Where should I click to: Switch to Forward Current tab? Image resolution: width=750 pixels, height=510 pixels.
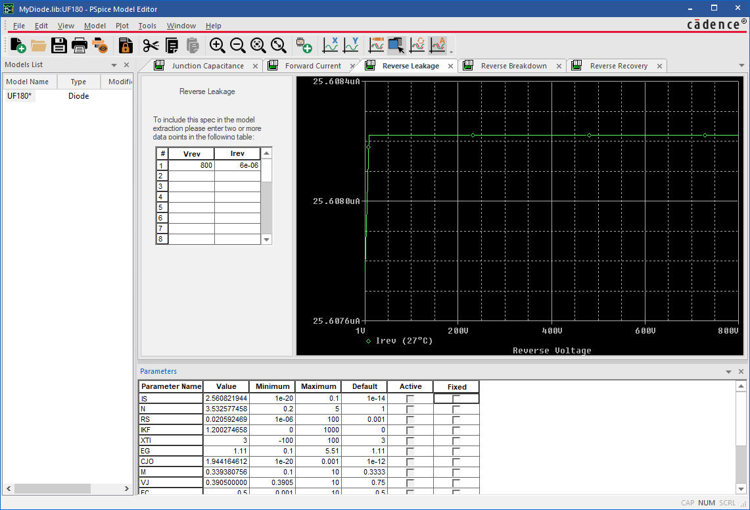[313, 66]
